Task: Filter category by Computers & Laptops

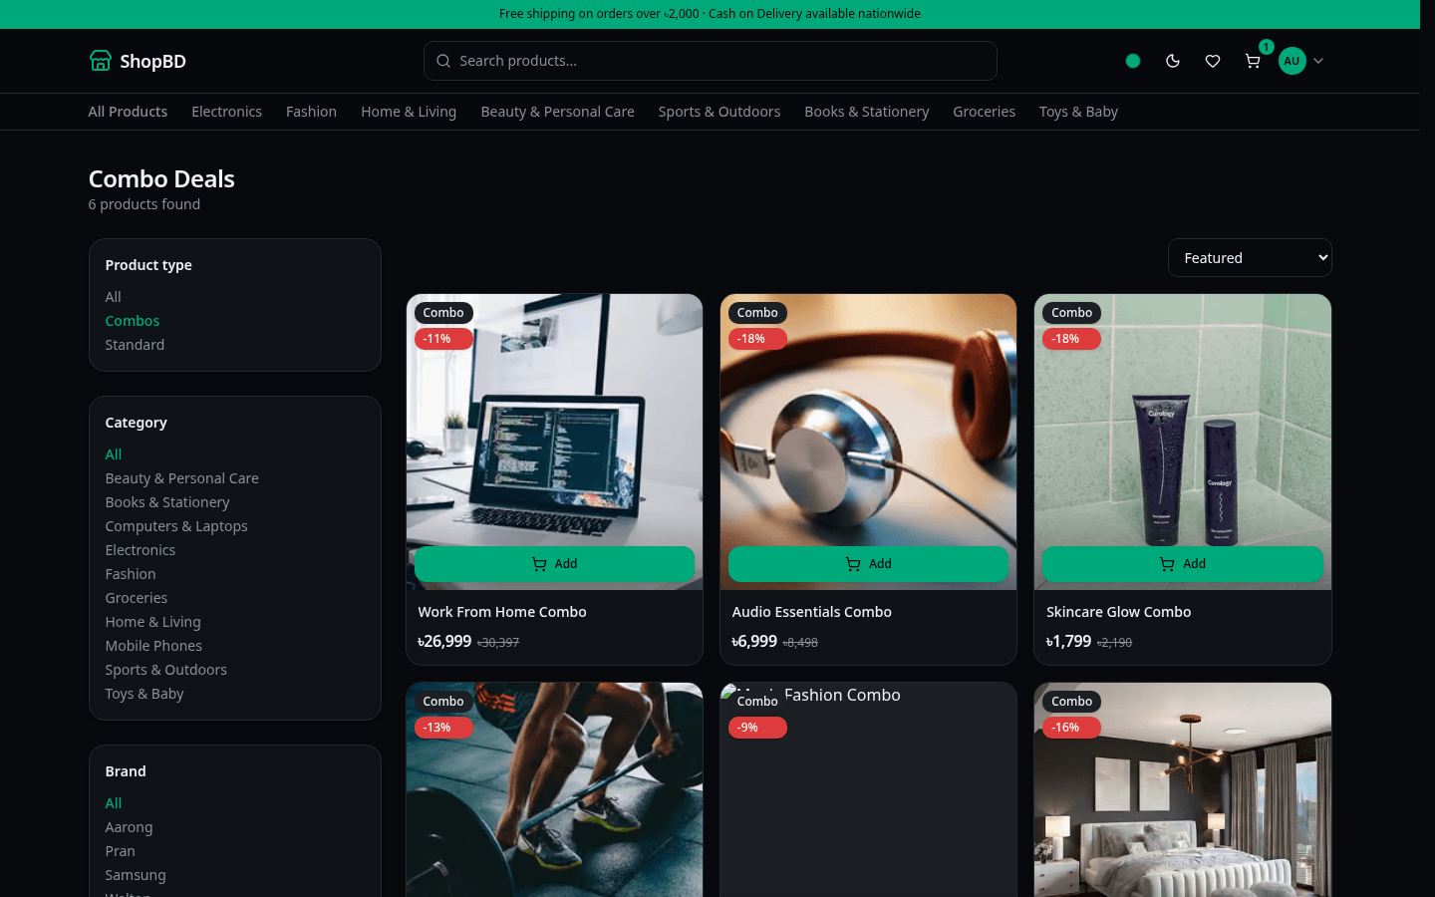Action: click(176, 526)
